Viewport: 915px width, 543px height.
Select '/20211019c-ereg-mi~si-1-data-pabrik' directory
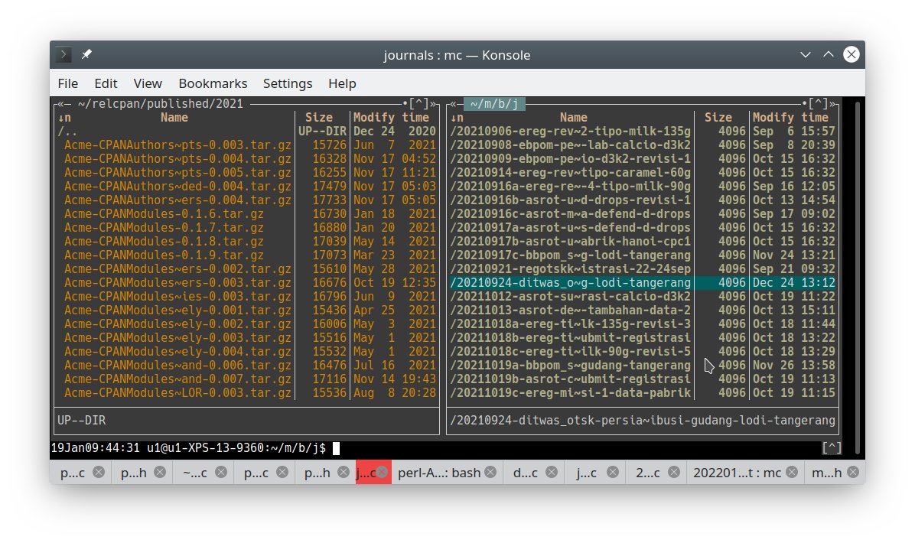(x=643, y=393)
